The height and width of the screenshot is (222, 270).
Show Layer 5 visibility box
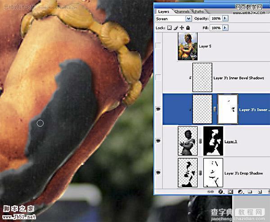158,46
